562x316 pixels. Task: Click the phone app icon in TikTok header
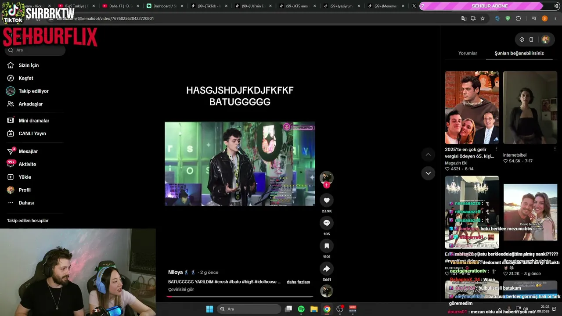click(x=531, y=39)
